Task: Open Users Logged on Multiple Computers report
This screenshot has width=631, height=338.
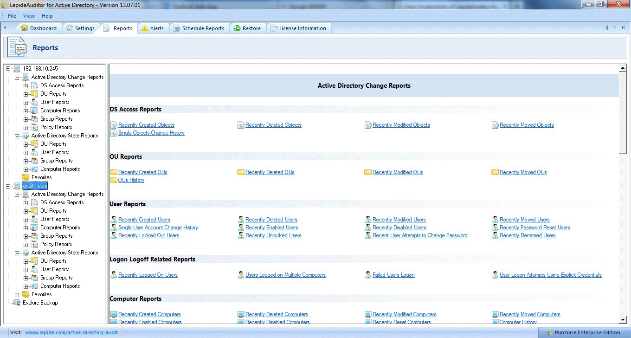Action: point(285,275)
